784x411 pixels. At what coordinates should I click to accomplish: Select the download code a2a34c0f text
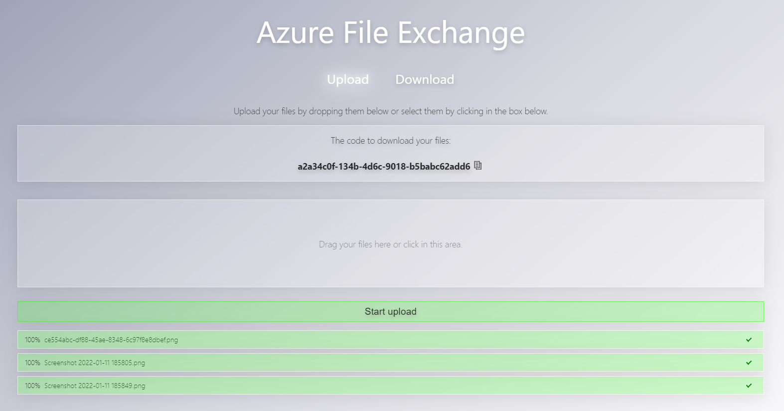coord(384,167)
